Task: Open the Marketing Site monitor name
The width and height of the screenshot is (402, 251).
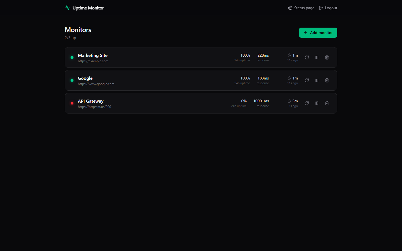Action: coord(93,55)
